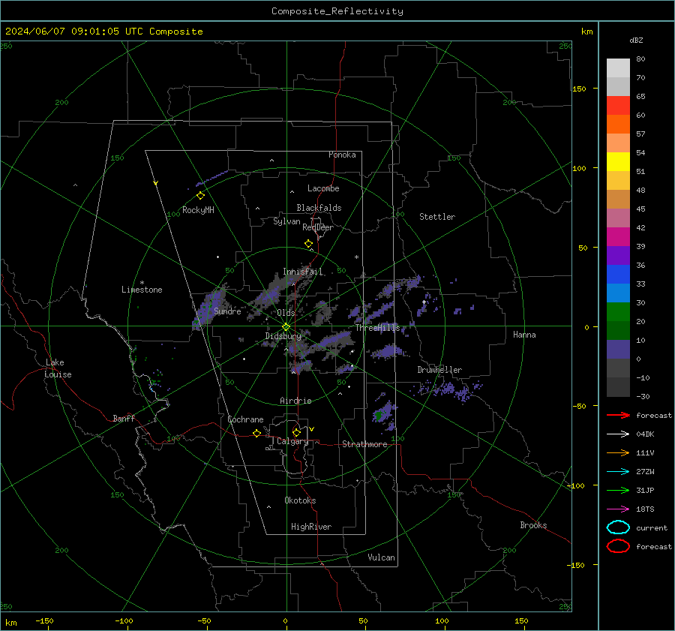
Task: Select the Brooks map label
Action: (533, 525)
